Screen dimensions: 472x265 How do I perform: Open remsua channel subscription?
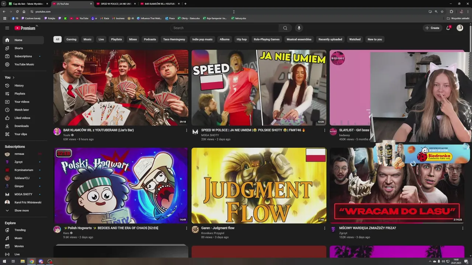[x=23, y=154]
